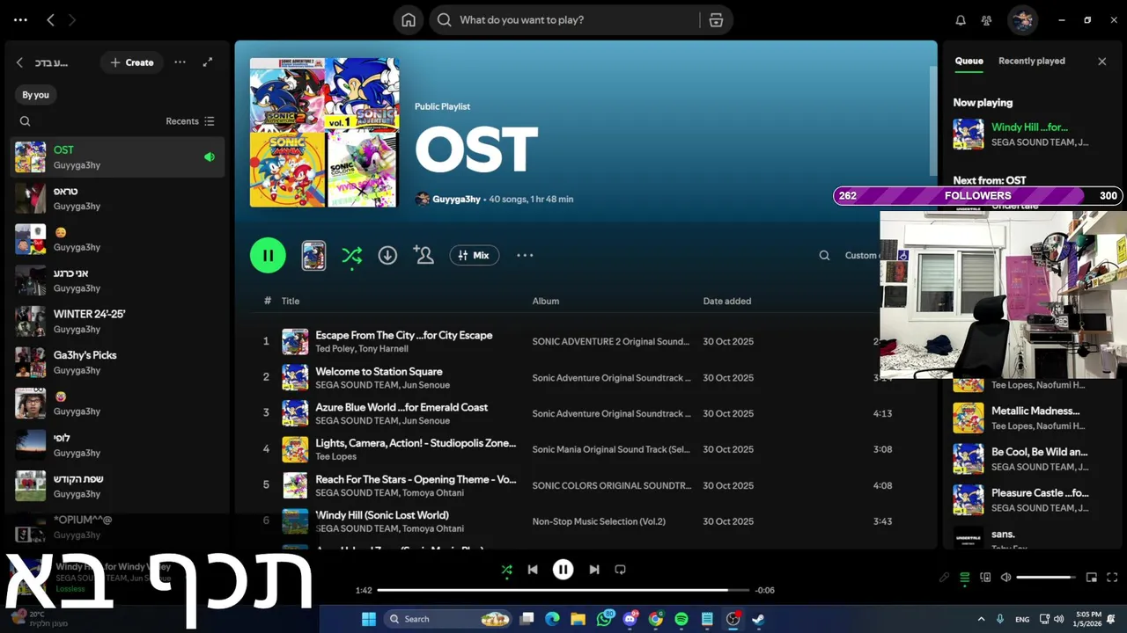Open the Browse icon in search bar
The height and width of the screenshot is (633, 1127).
point(716,20)
